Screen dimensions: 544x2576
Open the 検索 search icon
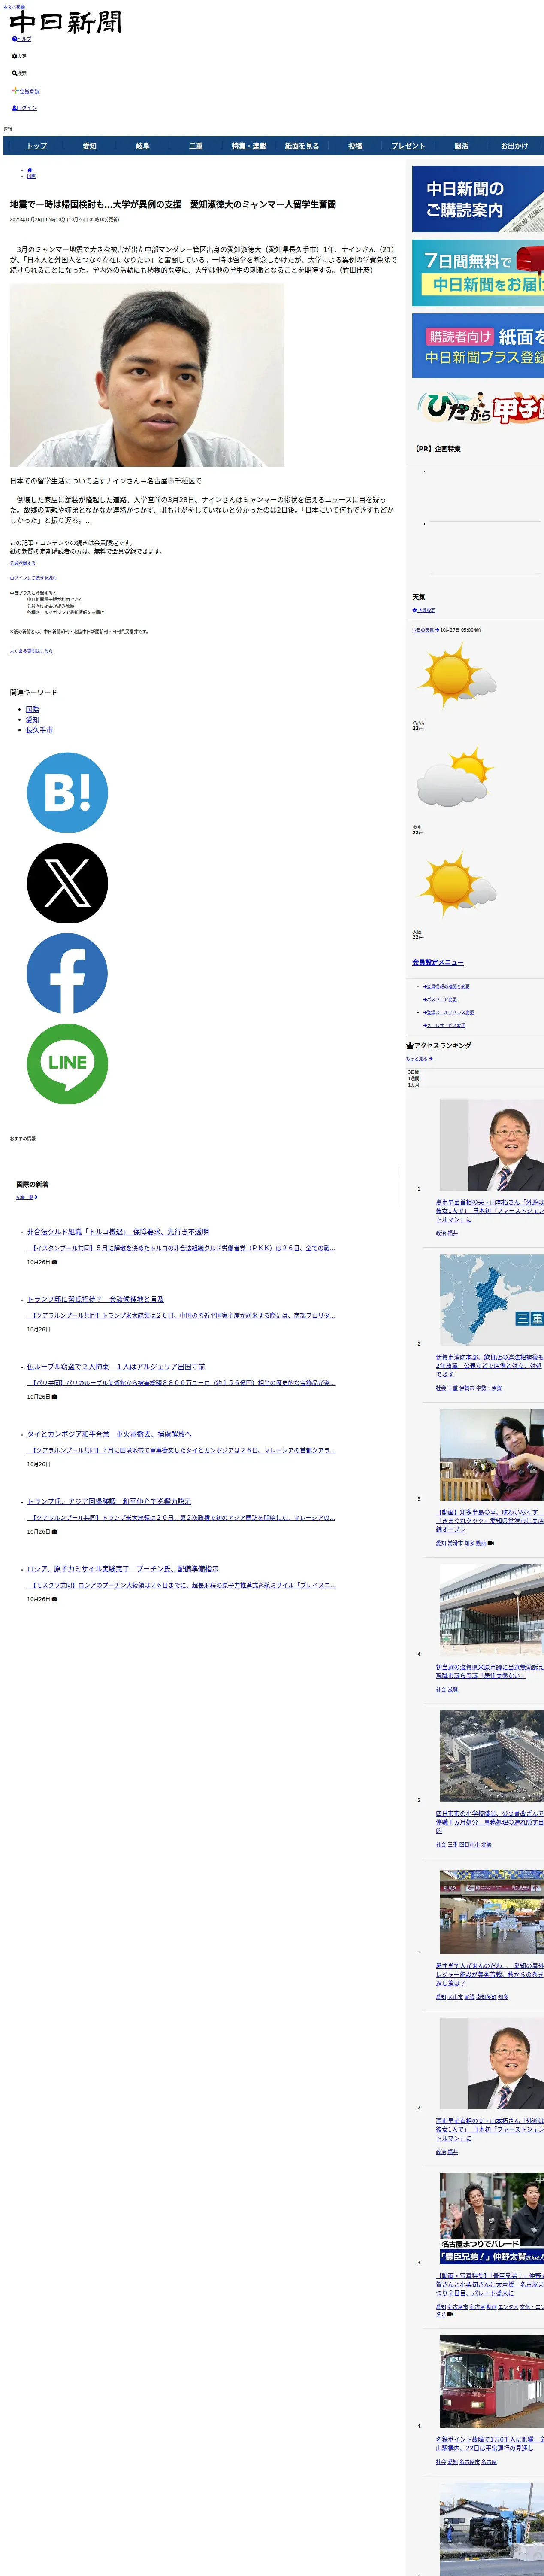coord(19,73)
